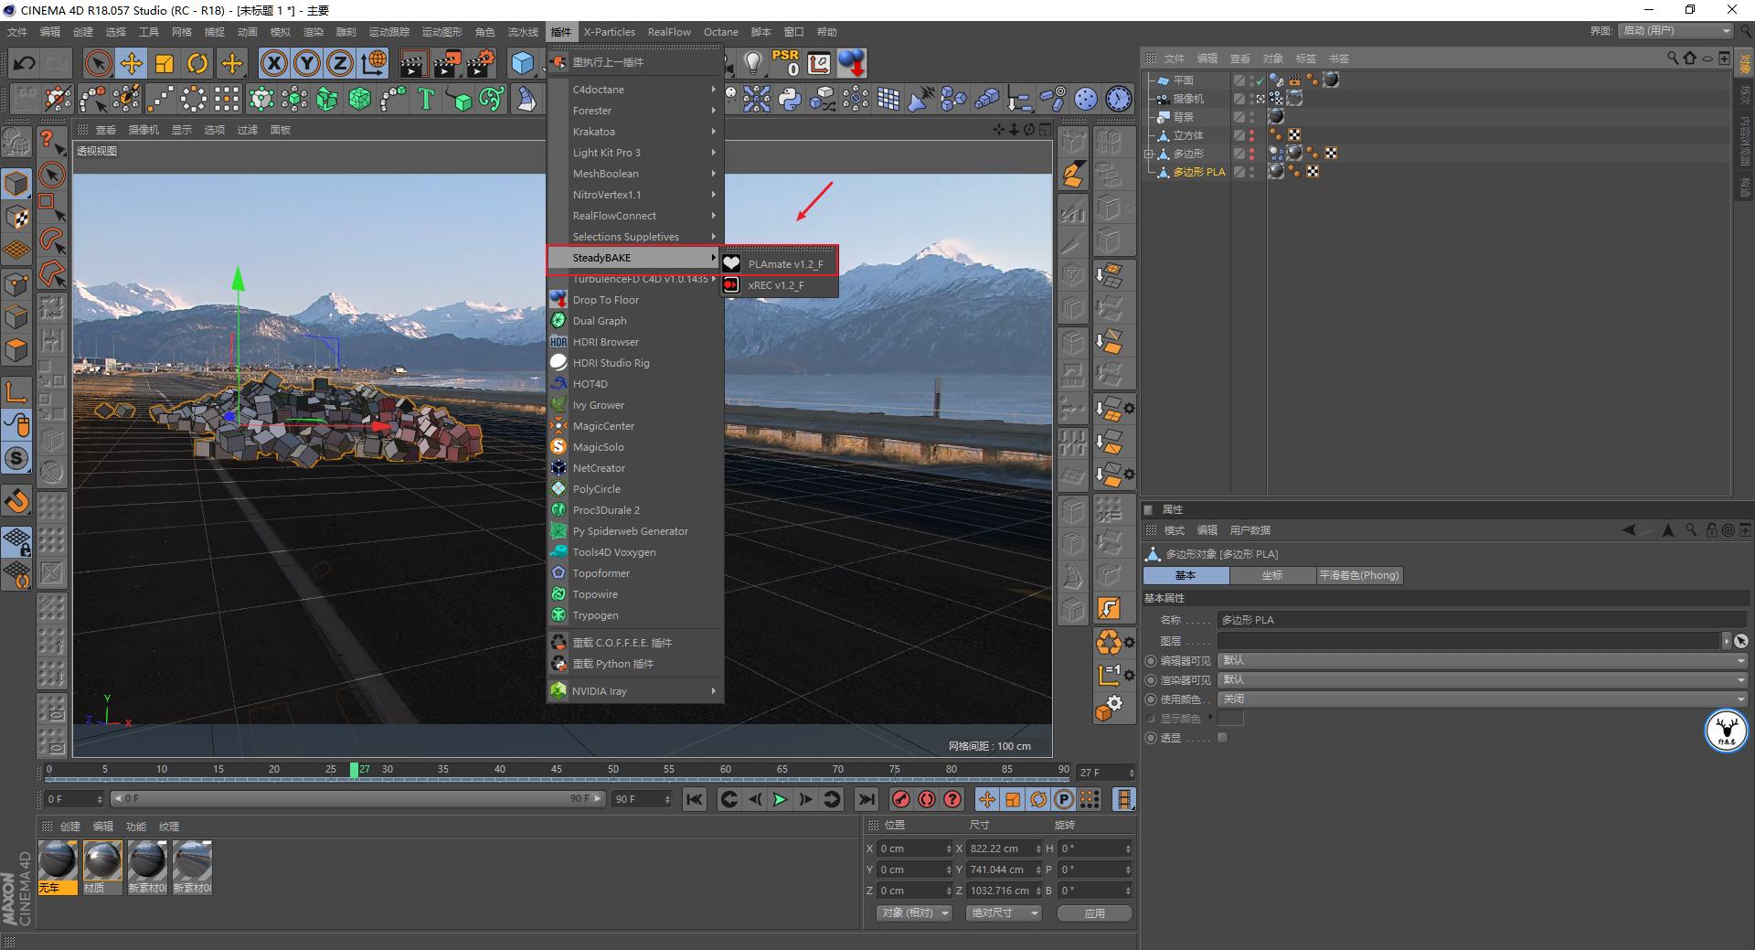Open the HDRI Browser plugin

(x=605, y=342)
